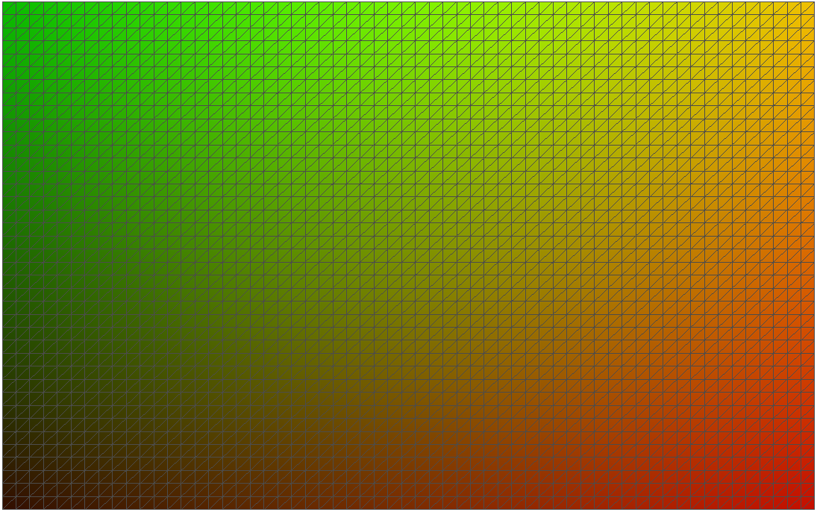The image size is (817, 512).
Task: Select the second cell in the top row
Action: 22,8
